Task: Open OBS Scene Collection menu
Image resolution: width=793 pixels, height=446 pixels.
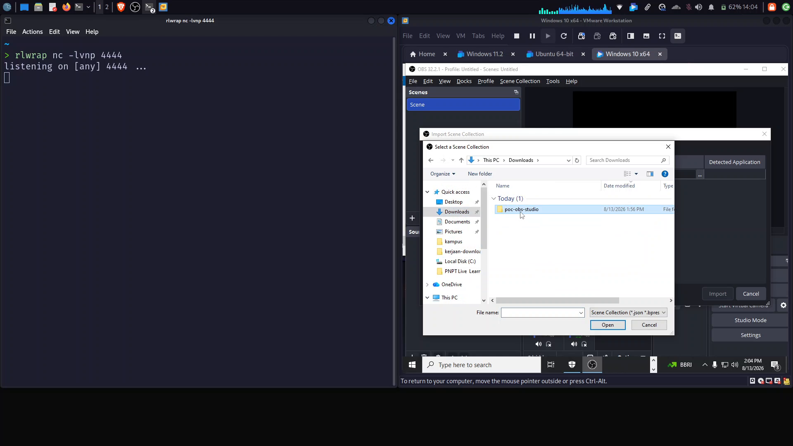Action: (520, 81)
